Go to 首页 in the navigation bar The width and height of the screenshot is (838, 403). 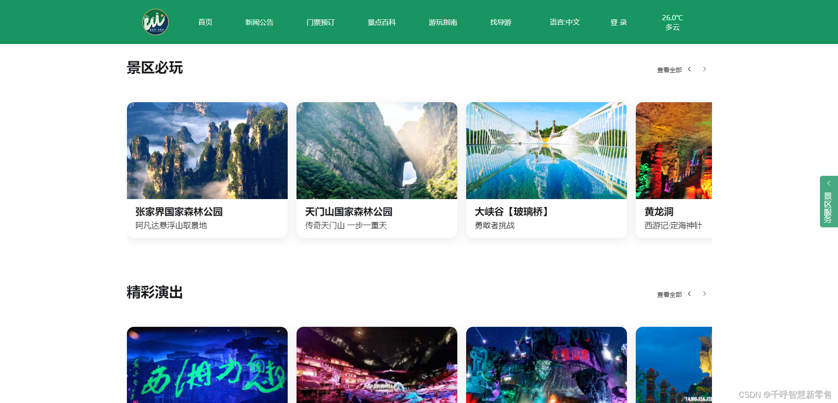(x=205, y=22)
